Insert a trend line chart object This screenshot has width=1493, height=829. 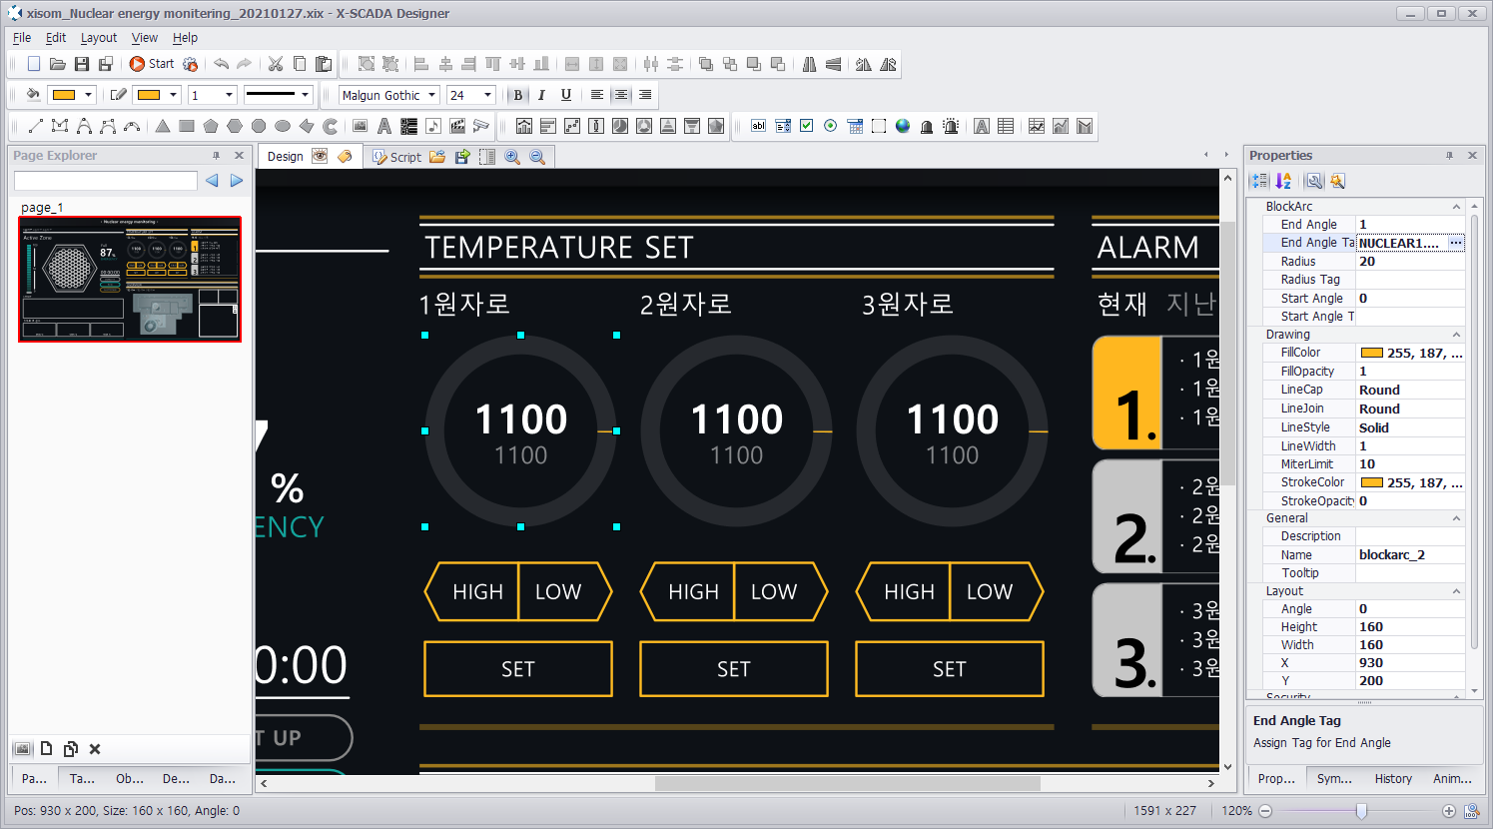click(x=1037, y=126)
